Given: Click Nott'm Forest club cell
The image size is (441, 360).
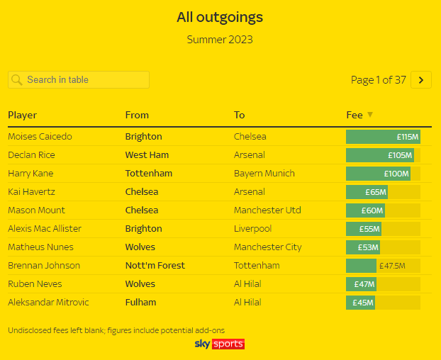Looking at the screenshot, I should pos(155,266).
